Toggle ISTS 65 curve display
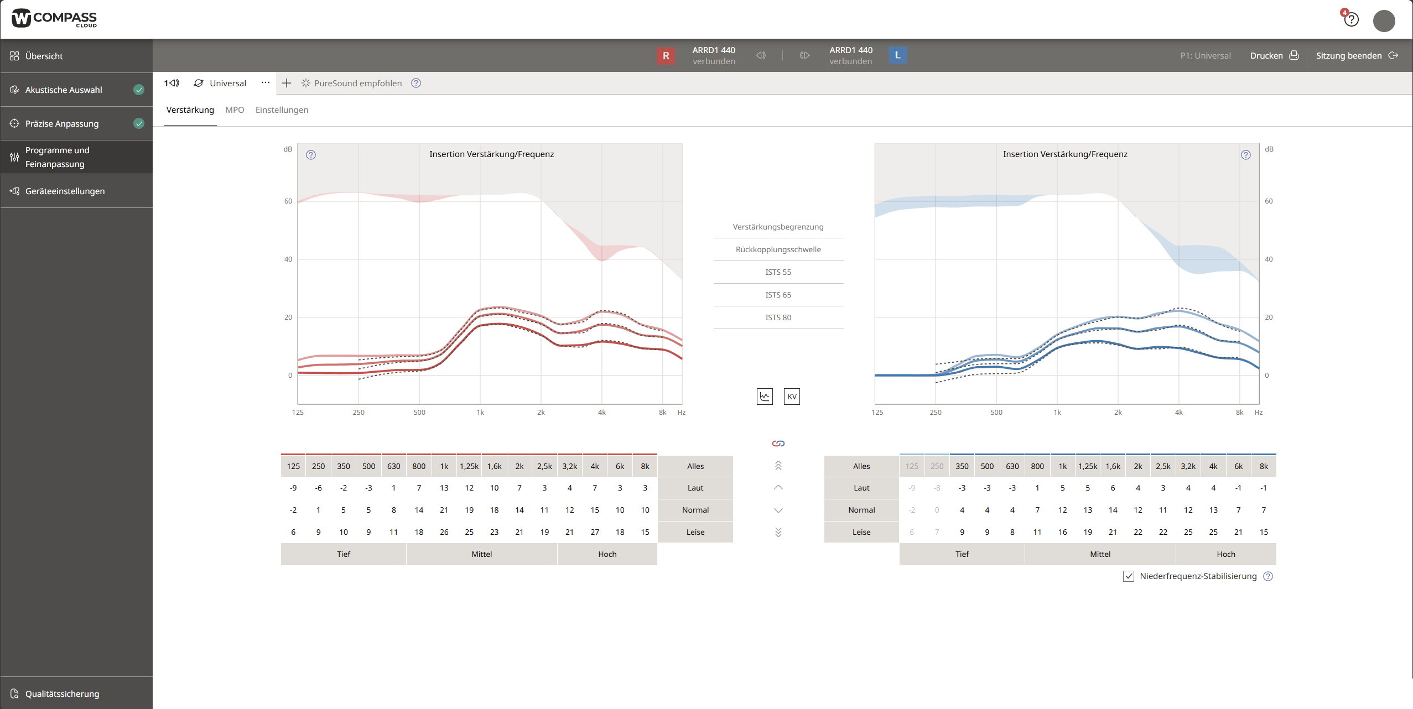This screenshot has height=709, width=1413. [778, 295]
